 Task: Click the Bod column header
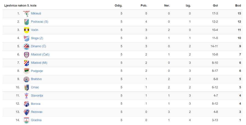[238, 5]
